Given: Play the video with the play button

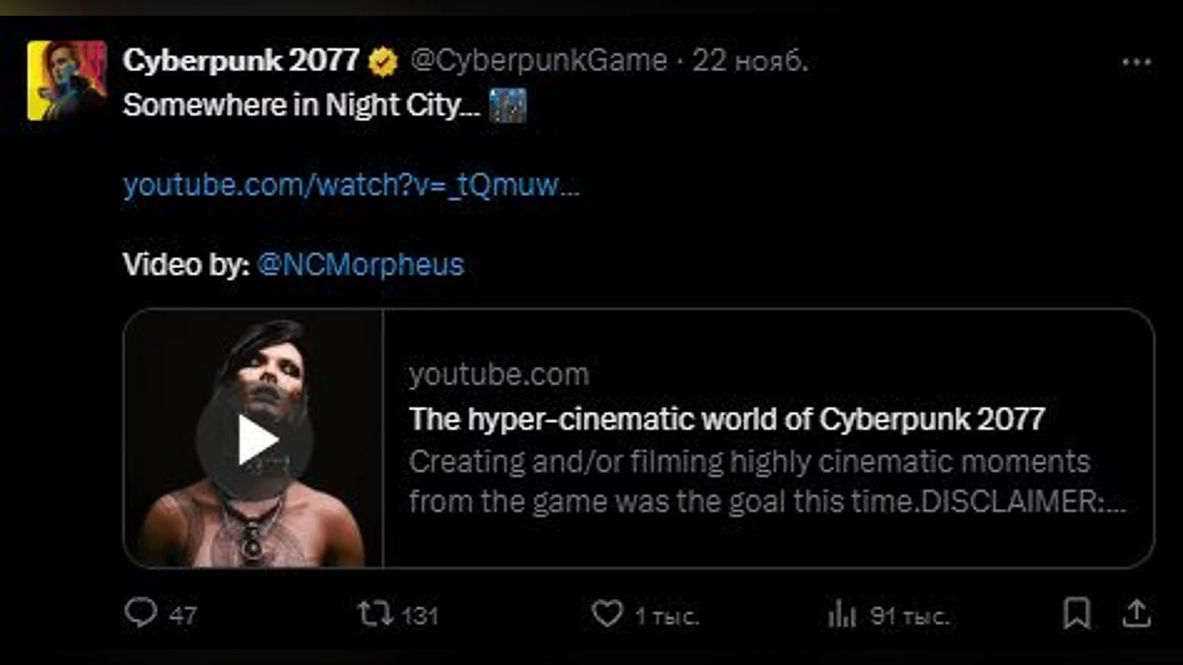Looking at the screenshot, I should (254, 440).
